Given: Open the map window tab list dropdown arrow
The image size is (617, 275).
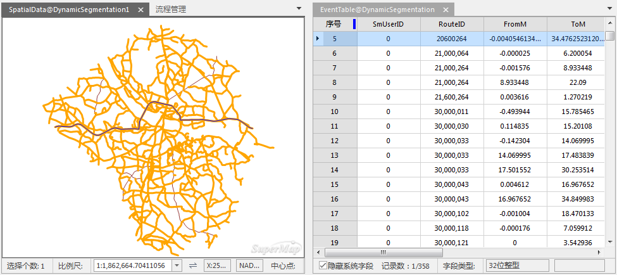Looking at the screenshot, I should coord(299,9).
